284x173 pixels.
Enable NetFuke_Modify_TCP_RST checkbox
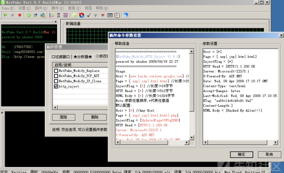(56, 76)
